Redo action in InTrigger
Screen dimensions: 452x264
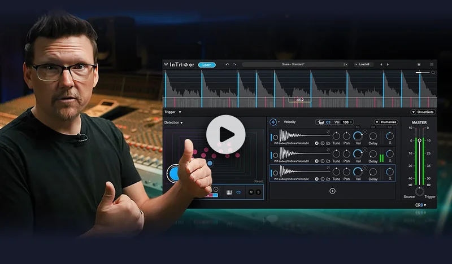pyautogui.click(x=234, y=64)
